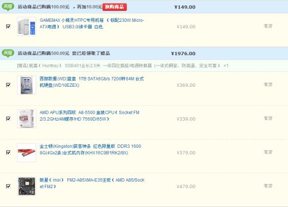
Task: Uncheck the GAMEMAX case item checkbox
Action: [x=8, y=26]
